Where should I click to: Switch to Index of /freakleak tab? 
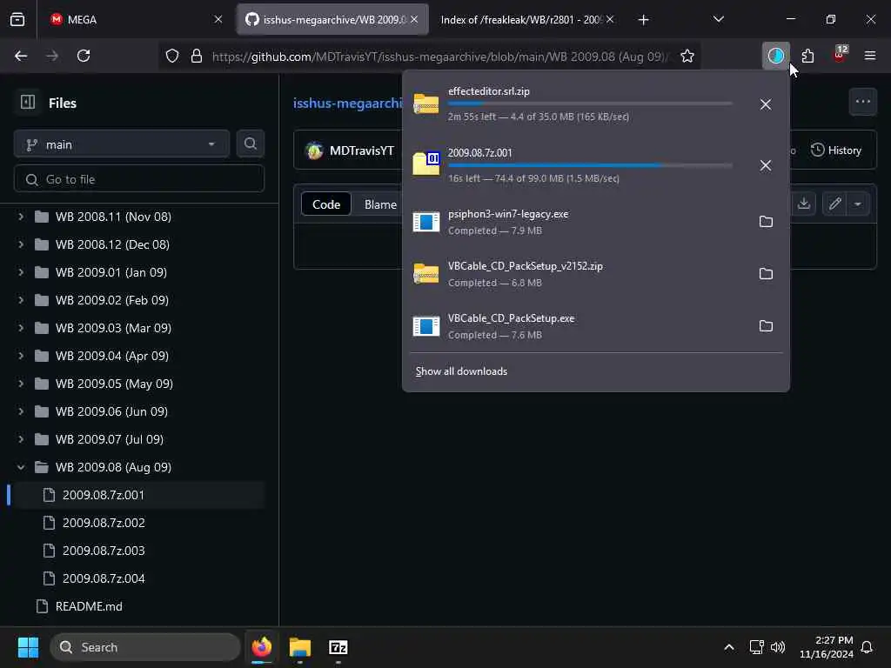click(x=520, y=19)
